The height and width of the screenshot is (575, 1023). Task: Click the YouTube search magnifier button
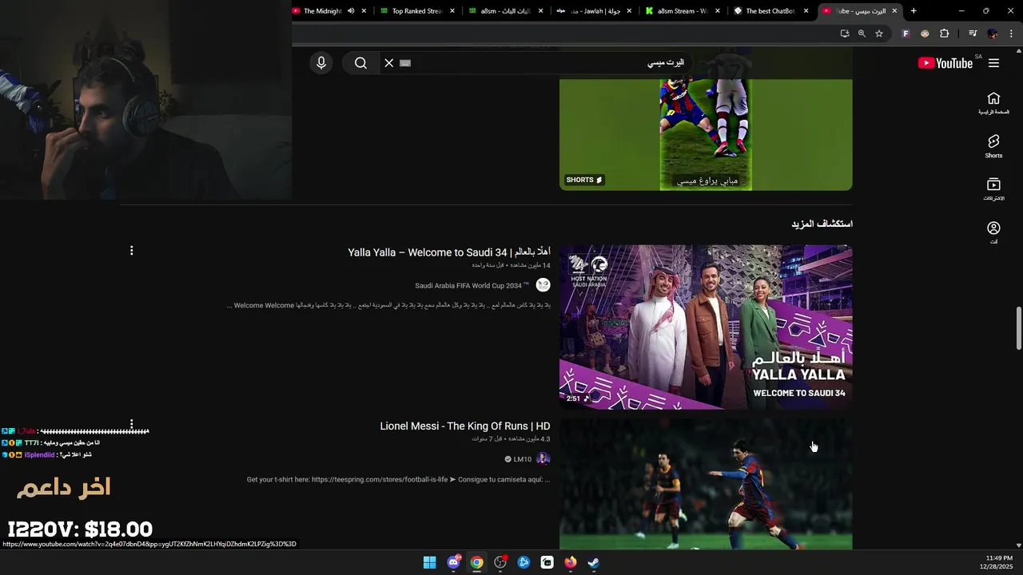click(360, 63)
